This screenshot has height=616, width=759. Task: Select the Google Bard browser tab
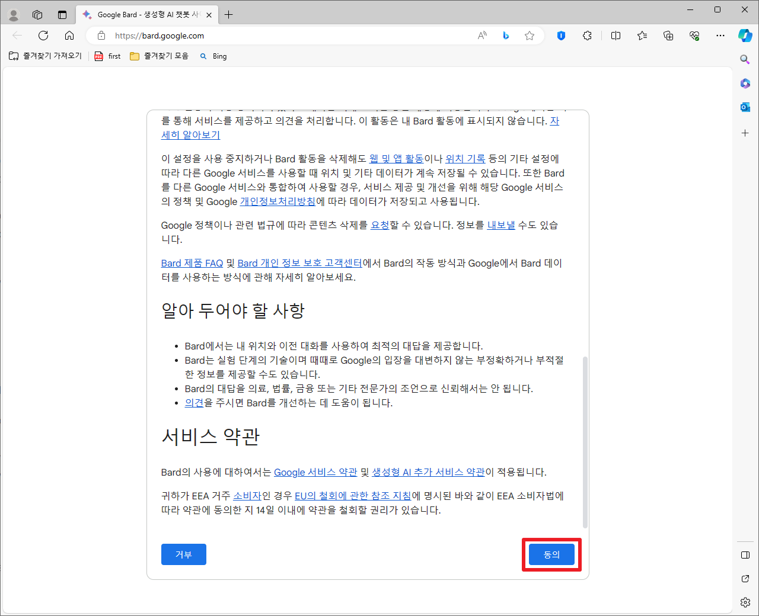tap(147, 15)
